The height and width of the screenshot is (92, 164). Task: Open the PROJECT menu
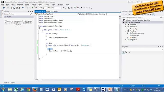click(20, 5)
